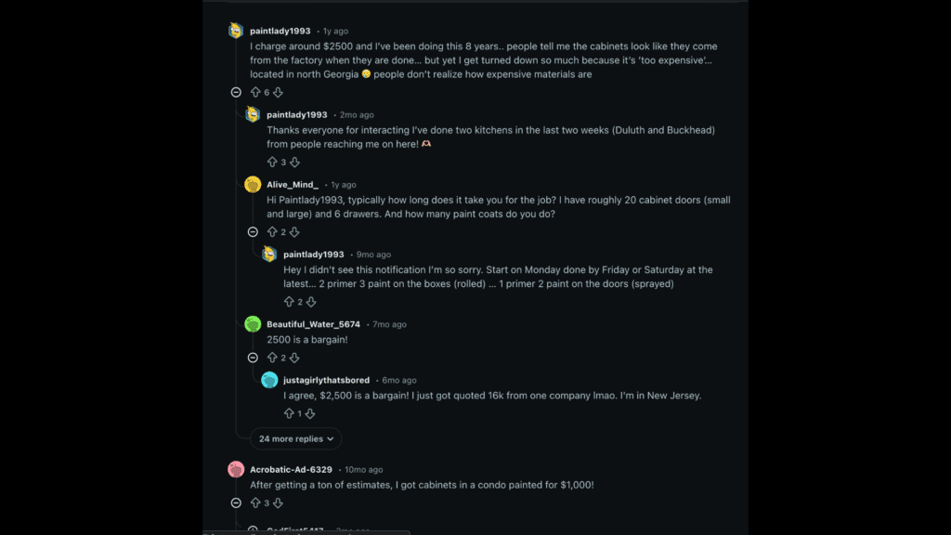The image size is (951, 535).
Task: Collapse Acrobatic-Ad-6329's comment thread
Action: [x=235, y=502]
